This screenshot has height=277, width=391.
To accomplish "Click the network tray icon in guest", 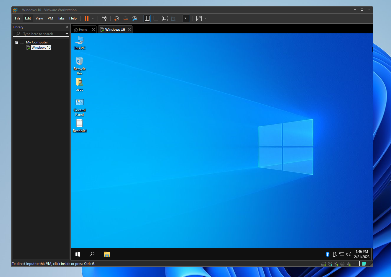I will 342,254.
